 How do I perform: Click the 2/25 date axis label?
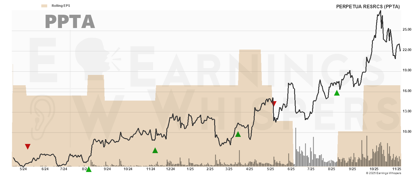point(210,169)
